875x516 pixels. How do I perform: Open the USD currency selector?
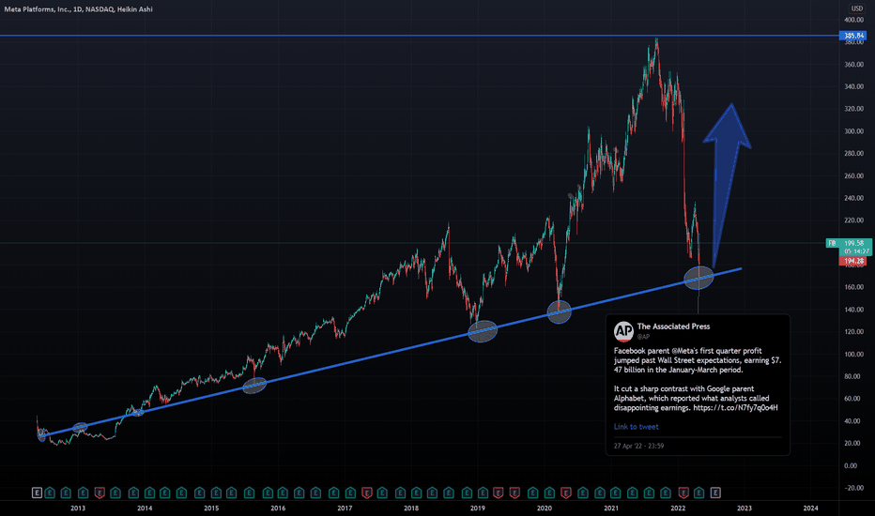tap(856, 8)
